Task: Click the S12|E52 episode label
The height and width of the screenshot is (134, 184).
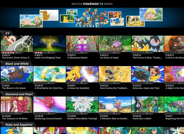Action: tap(137, 116)
